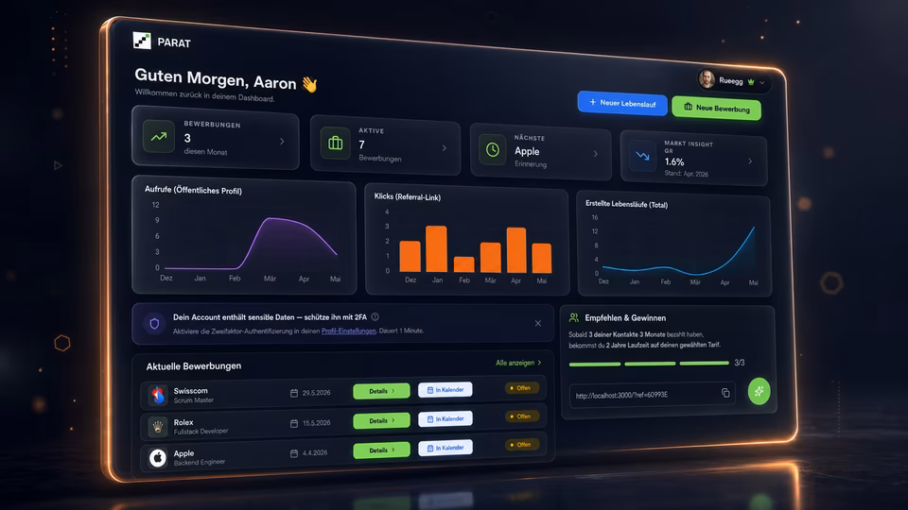Open the Bewerbungen card chevron

pos(282,141)
